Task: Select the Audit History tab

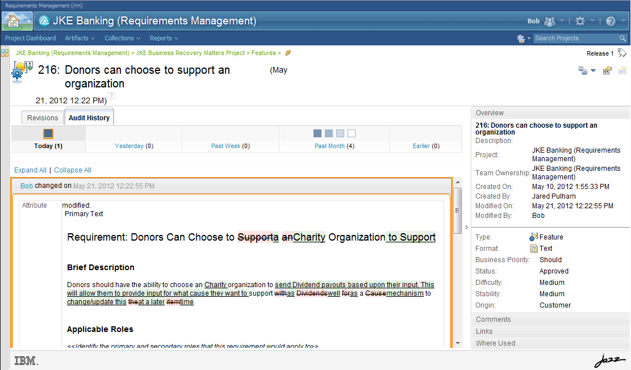Action: (x=89, y=117)
